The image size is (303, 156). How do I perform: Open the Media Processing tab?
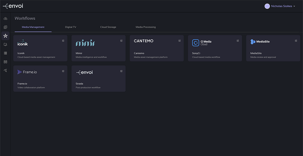pos(146,27)
